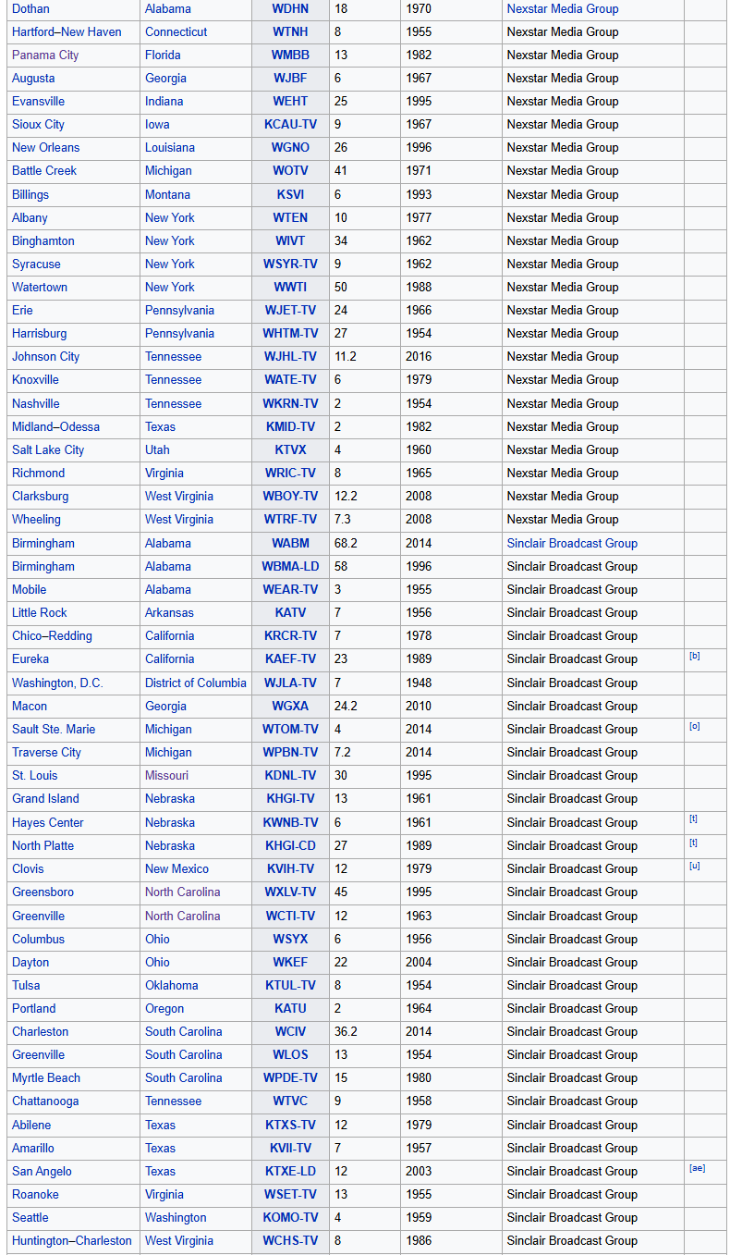Image resolution: width=730 pixels, height=1255 pixels.
Task: Open the Clarksburg city link
Action: (40, 496)
